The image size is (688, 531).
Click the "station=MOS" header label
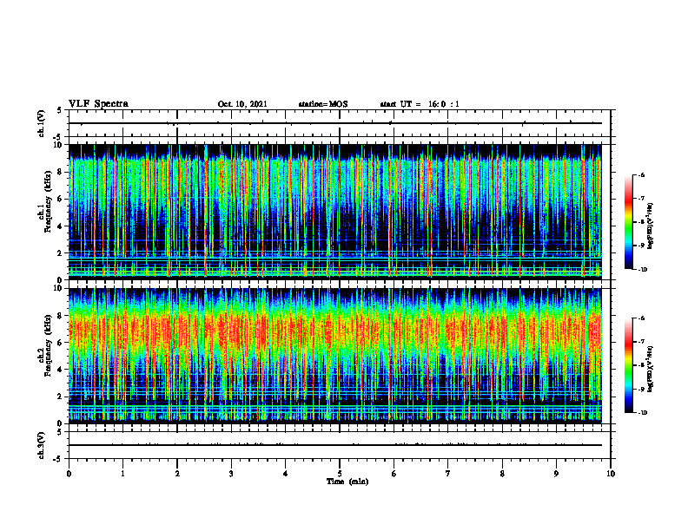point(323,104)
